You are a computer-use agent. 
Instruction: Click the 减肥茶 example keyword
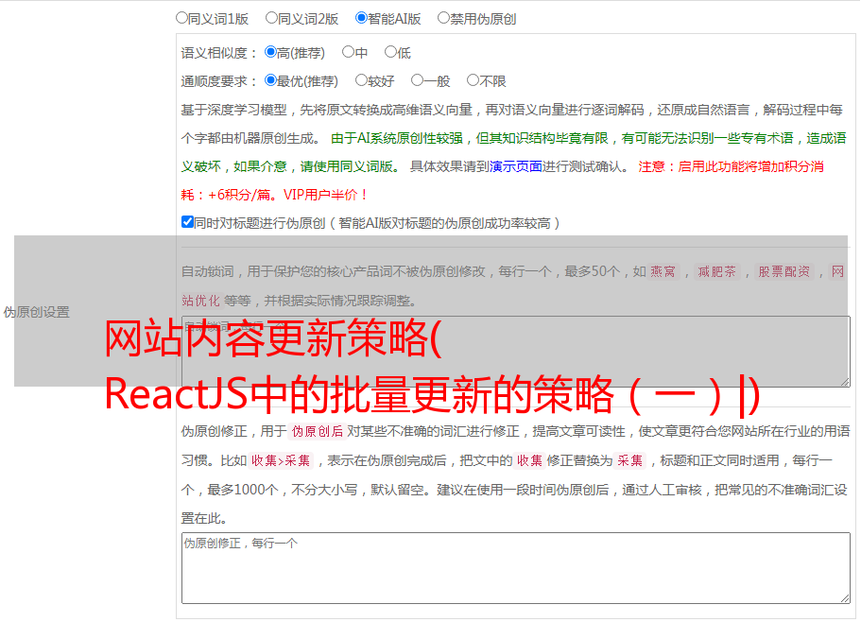(x=717, y=271)
